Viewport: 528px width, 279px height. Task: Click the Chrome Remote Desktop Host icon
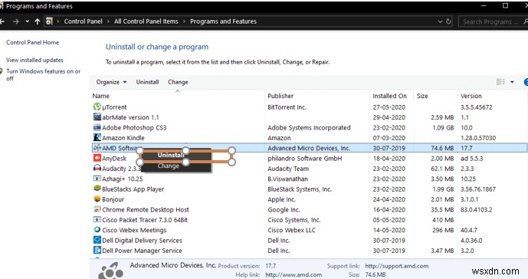[x=97, y=209]
